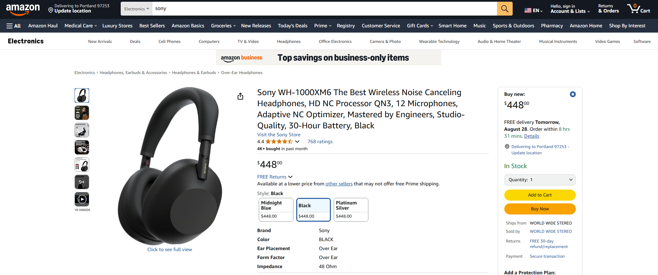
Task: Click the Amazon Business banner logo
Action: (x=242, y=58)
